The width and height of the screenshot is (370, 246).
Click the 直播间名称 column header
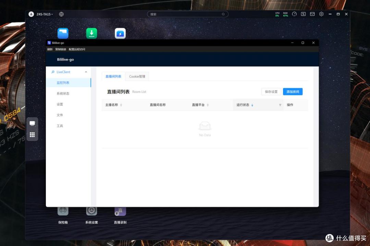point(158,105)
